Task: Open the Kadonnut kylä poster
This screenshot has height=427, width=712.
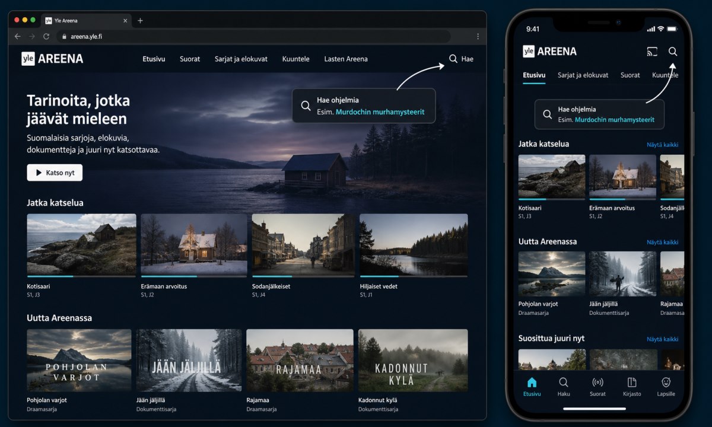Action: pos(413,360)
